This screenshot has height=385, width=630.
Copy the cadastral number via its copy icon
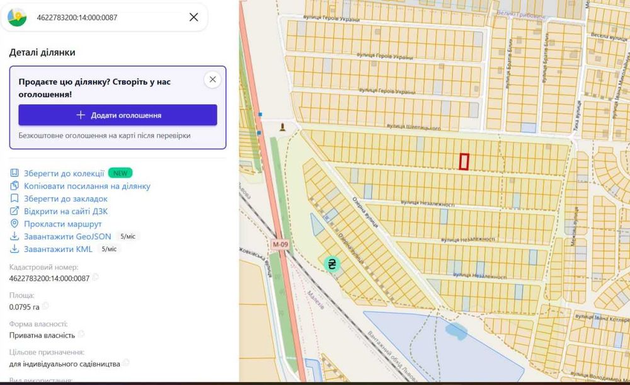[x=95, y=277]
